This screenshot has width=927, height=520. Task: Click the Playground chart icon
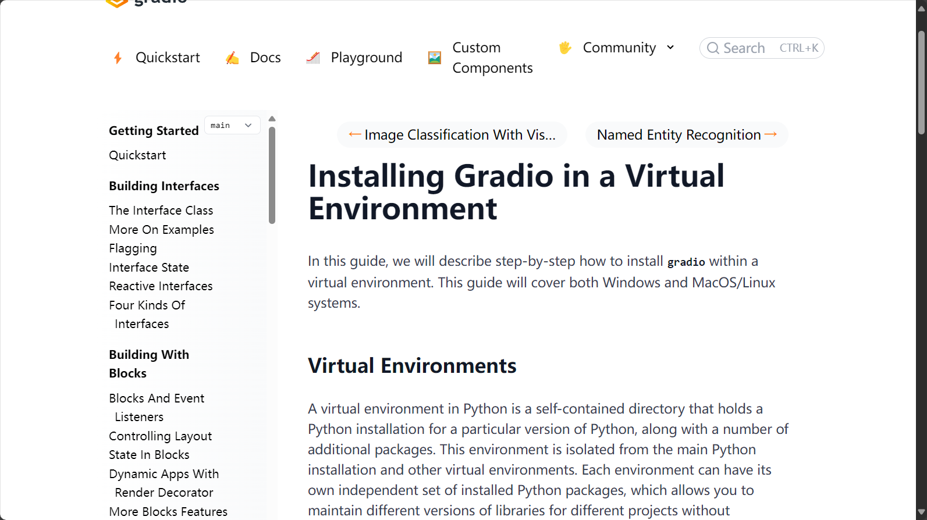point(313,58)
